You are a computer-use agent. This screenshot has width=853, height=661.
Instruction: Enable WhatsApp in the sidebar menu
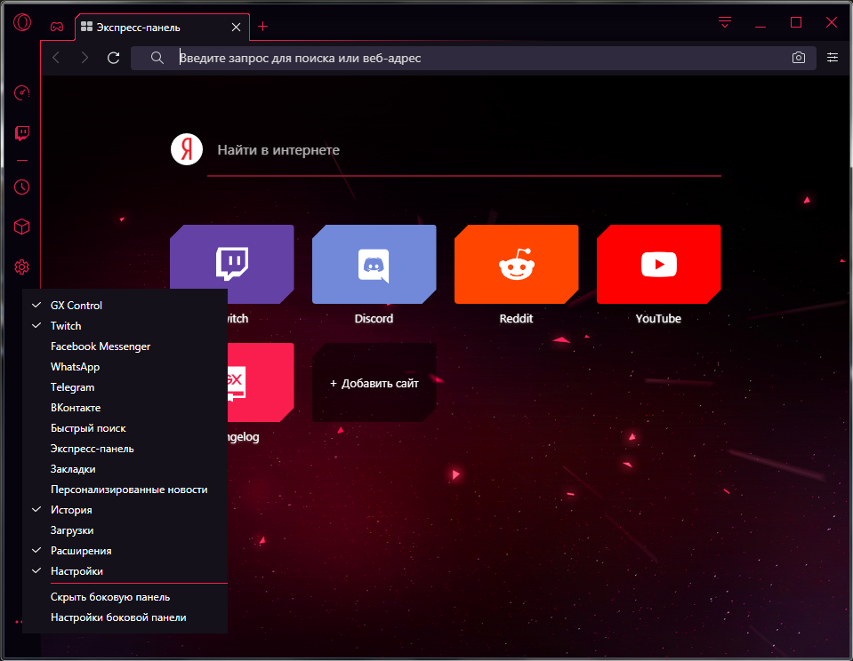(x=125, y=366)
